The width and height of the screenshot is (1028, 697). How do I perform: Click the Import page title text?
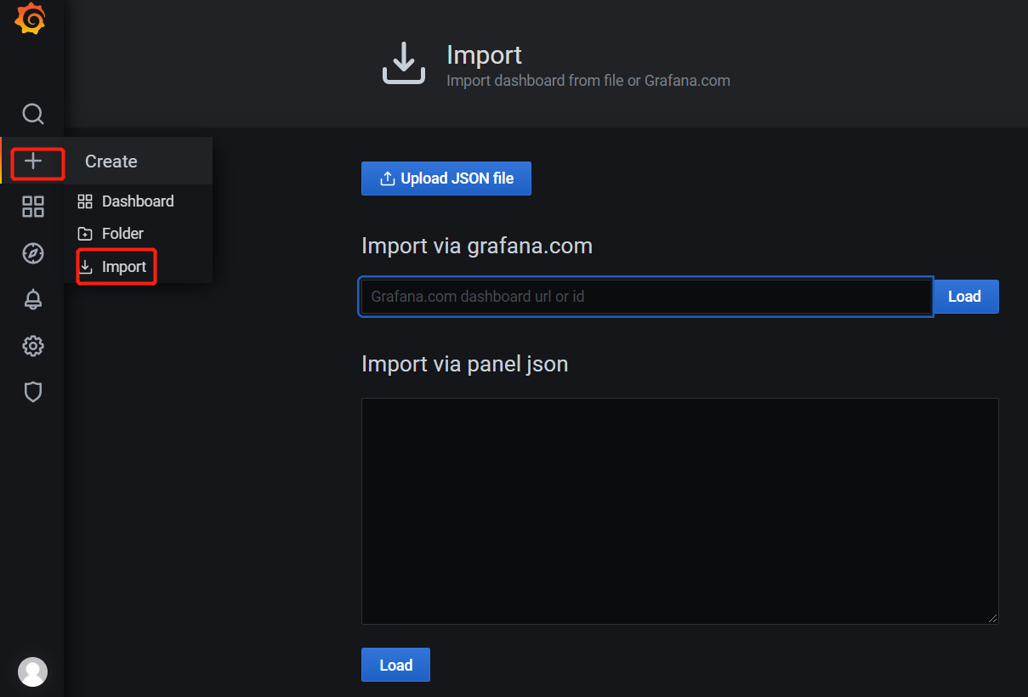point(485,55)
